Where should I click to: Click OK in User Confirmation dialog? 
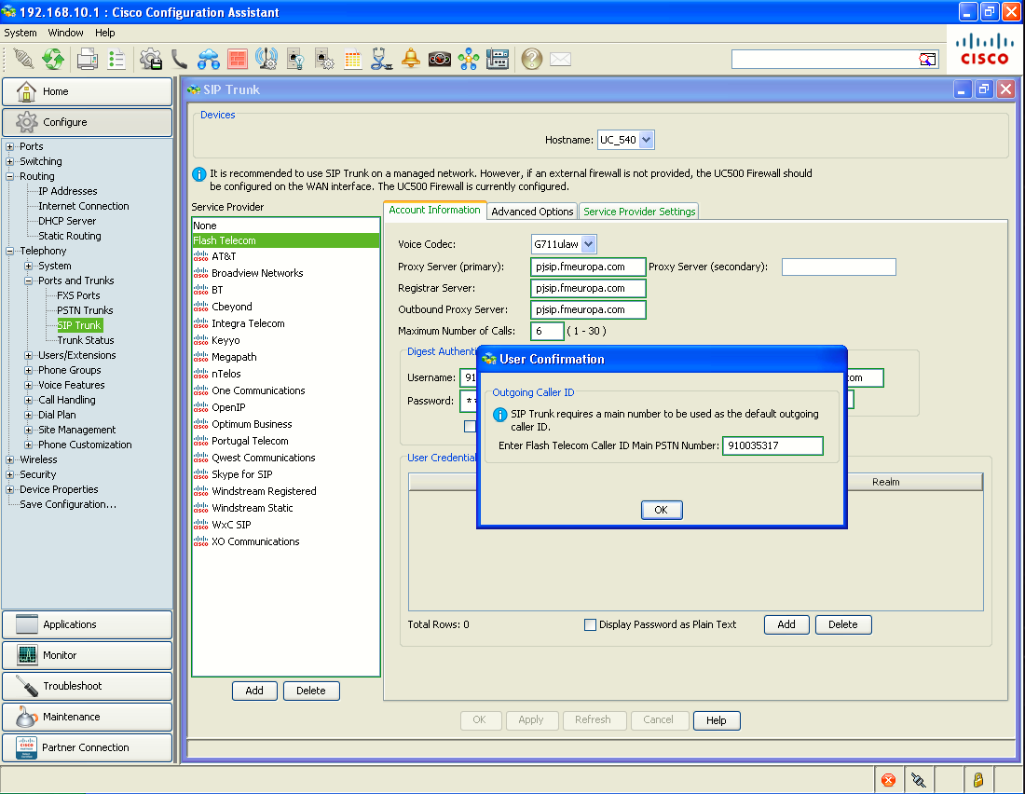pyautogui.click(x=662, y=510)
